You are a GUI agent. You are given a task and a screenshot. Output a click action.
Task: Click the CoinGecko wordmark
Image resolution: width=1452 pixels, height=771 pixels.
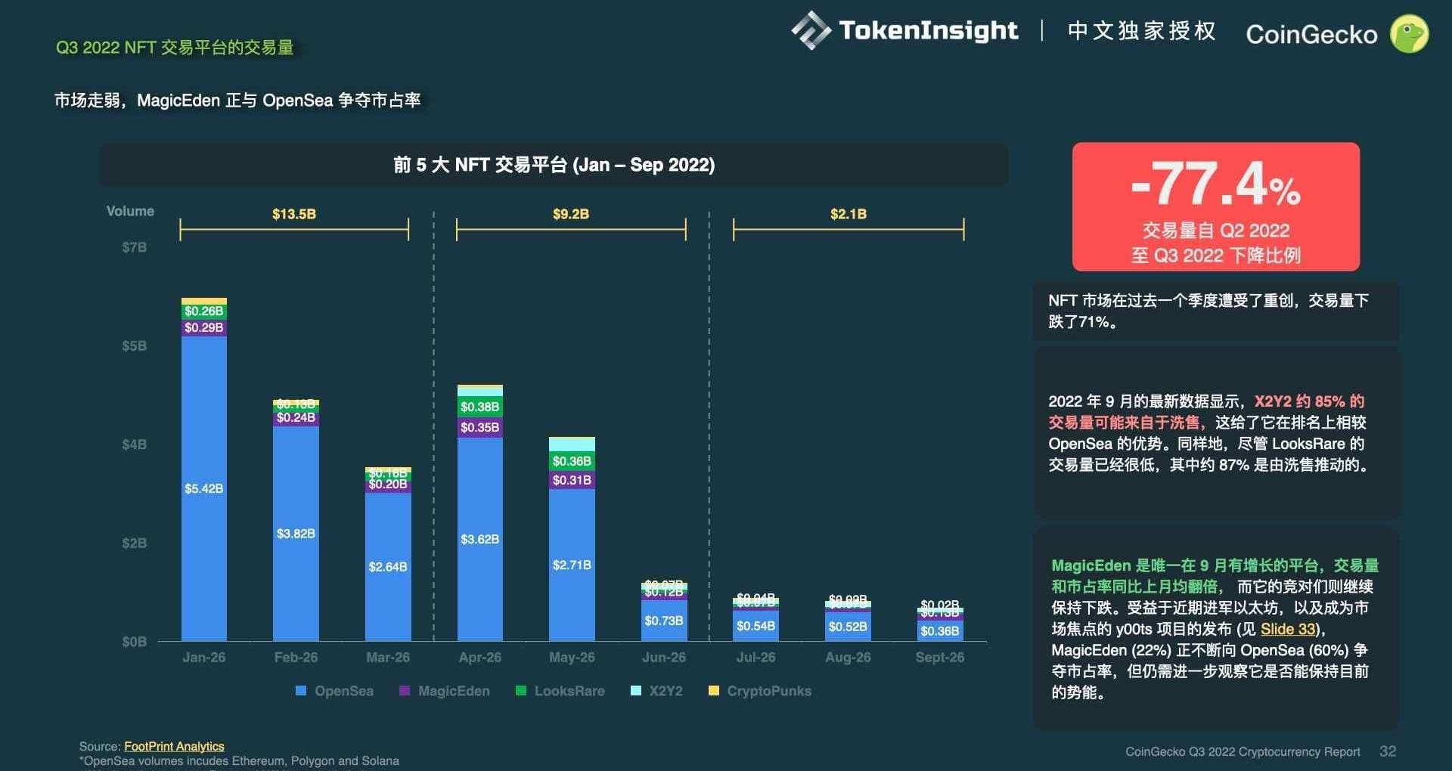(x=1311, y=34)
